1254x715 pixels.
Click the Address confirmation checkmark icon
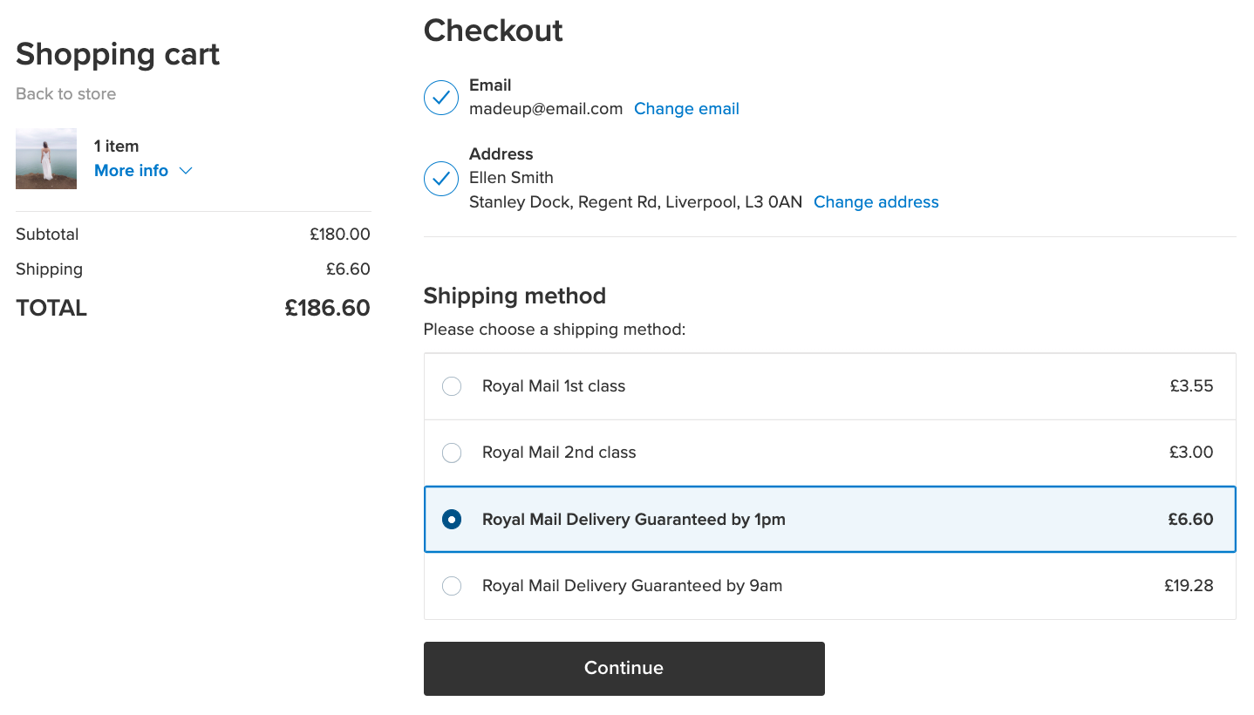coord(441,178)
